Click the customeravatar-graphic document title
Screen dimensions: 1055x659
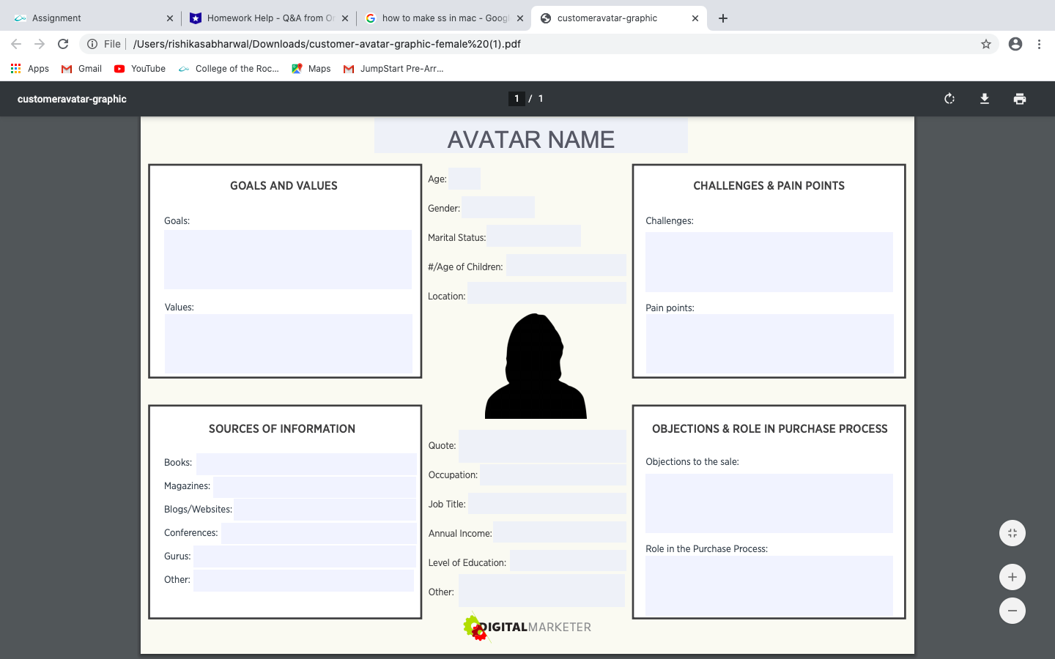pos(72,99)
